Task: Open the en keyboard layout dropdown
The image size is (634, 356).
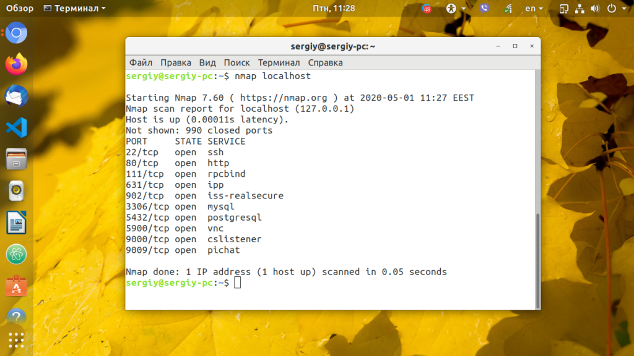Action: 534,9
